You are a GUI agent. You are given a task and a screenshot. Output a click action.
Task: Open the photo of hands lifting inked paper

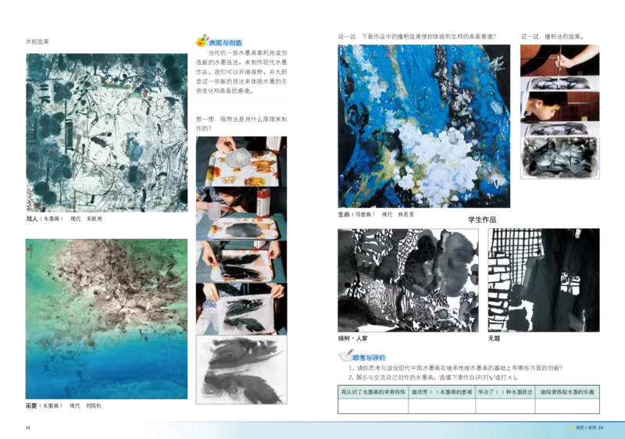click(x=241, y=309)
